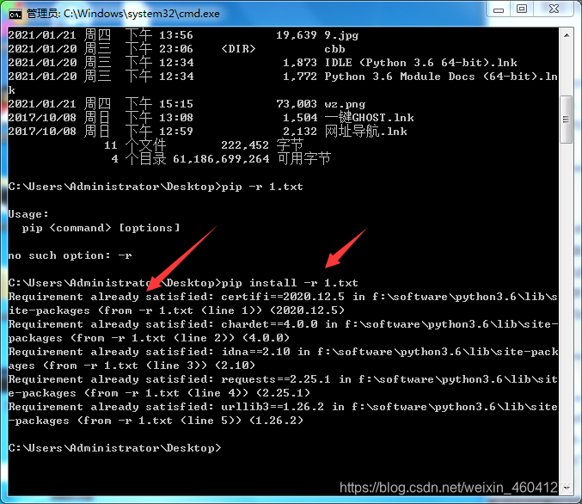This screenshot has width=582, height=504.
Task: Click the 19,639 file size value
Action: (297, 35)
